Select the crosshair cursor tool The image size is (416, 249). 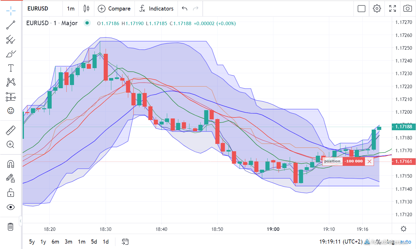point(11,11)
